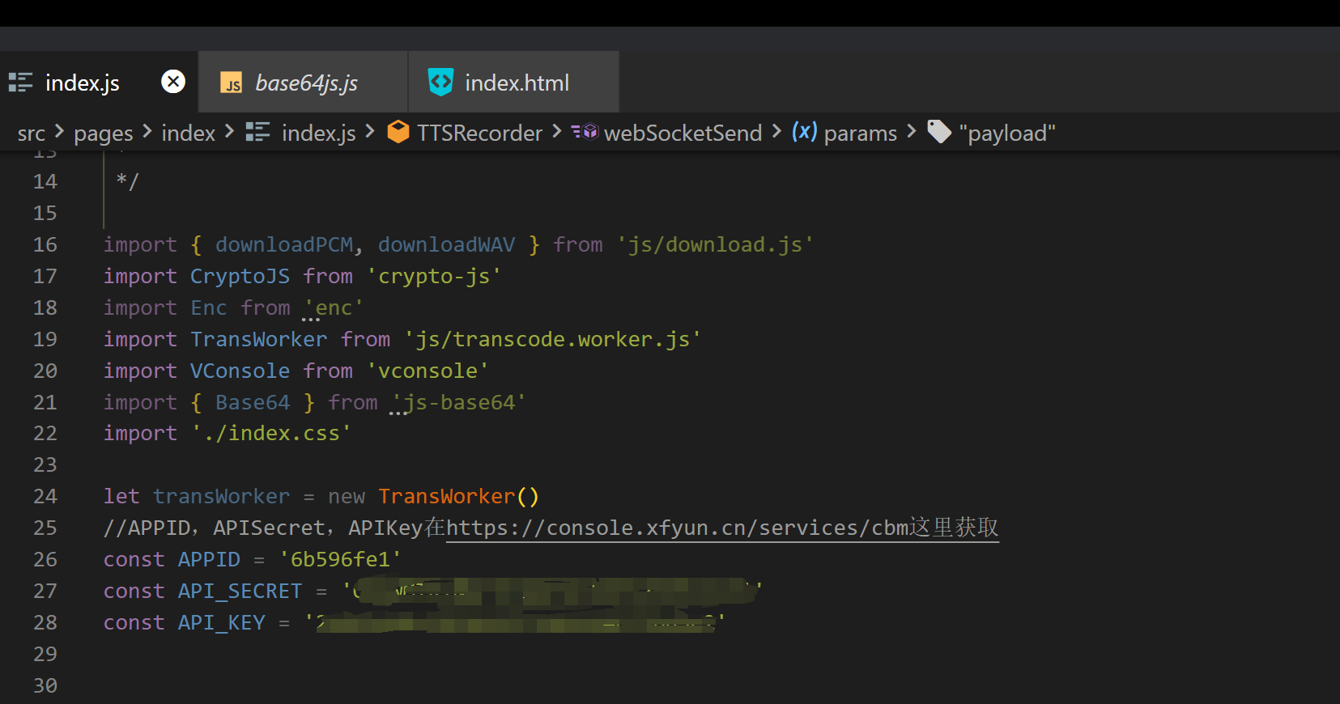Click the webSocketSend method icon in breadcrumb

click(x=585, y=132)
